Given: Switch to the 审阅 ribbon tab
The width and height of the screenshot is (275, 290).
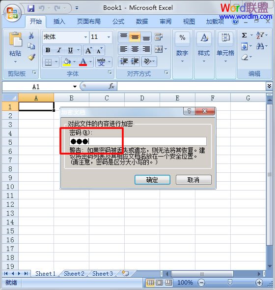Looking at the screenshot, I should pos(165,22).
